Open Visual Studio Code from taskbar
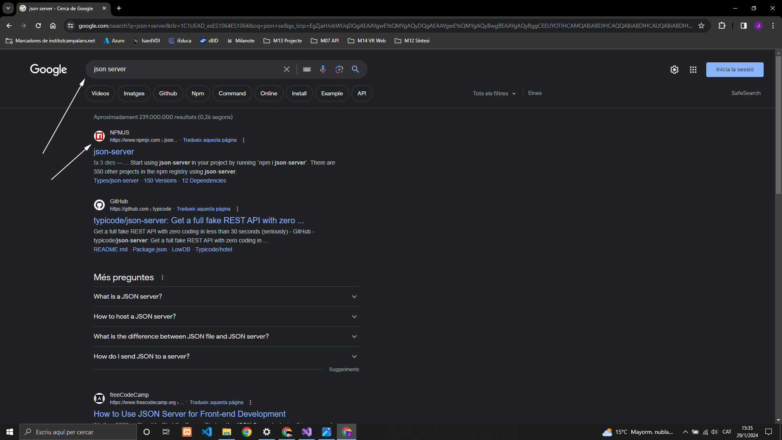The width and height of the screenshot is (782, 440). [x=207, y=432]
